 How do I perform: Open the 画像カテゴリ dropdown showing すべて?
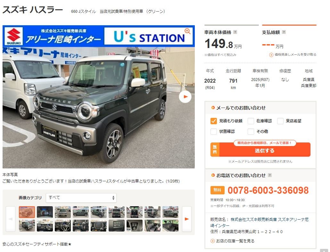point(81,198)
